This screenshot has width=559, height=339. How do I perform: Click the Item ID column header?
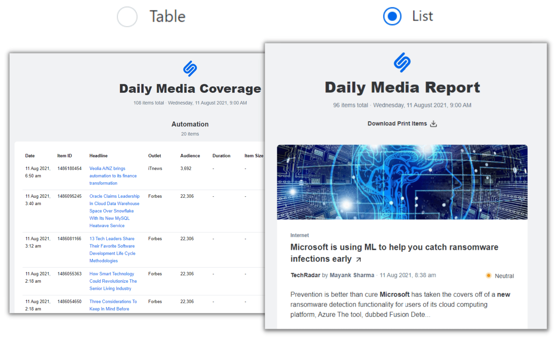point(65,156)
